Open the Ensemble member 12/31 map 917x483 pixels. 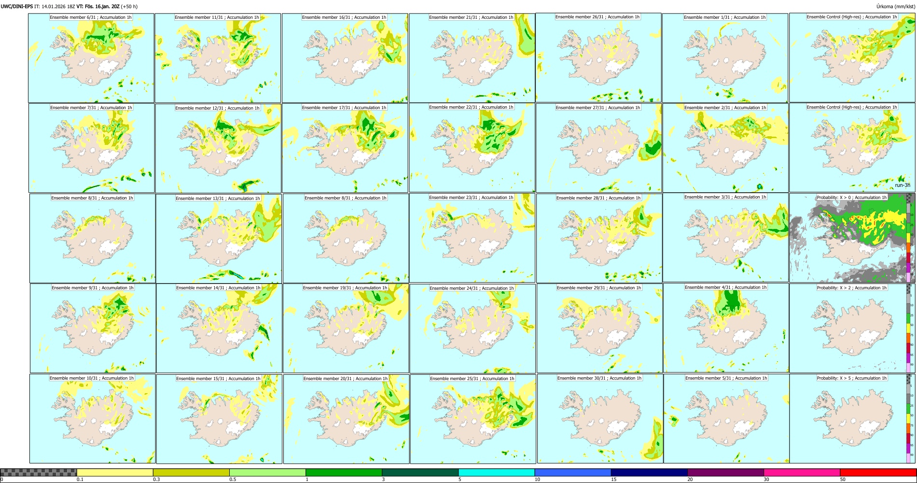[x=218, y=148]
